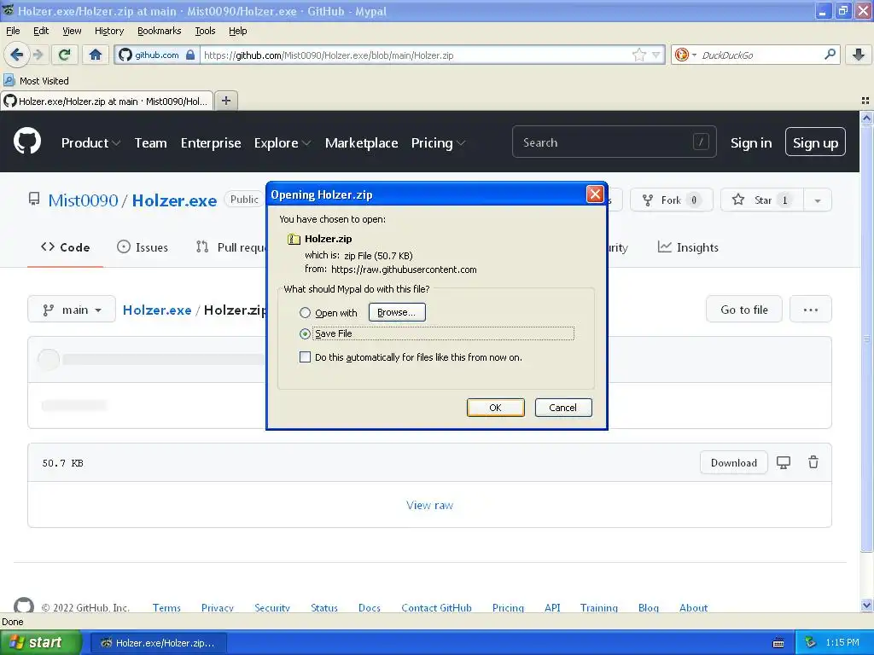874x655 pixels.
Task: Click the Star icon on repository
Action: click(x=738, y=200)
